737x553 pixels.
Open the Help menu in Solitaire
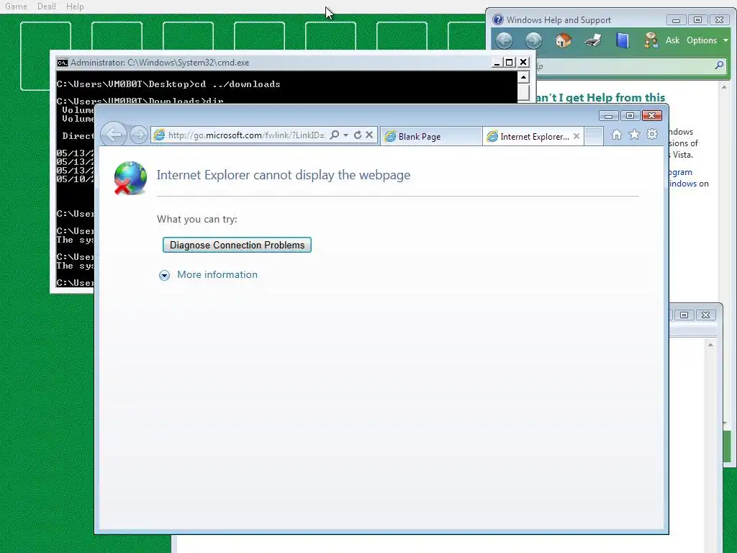click(75, 6)
